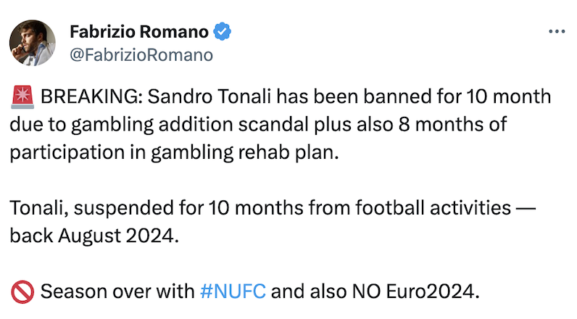Open the #NUFC hashtag link
The width and height of the screenshot is (577, 319).
pos(233,293)
